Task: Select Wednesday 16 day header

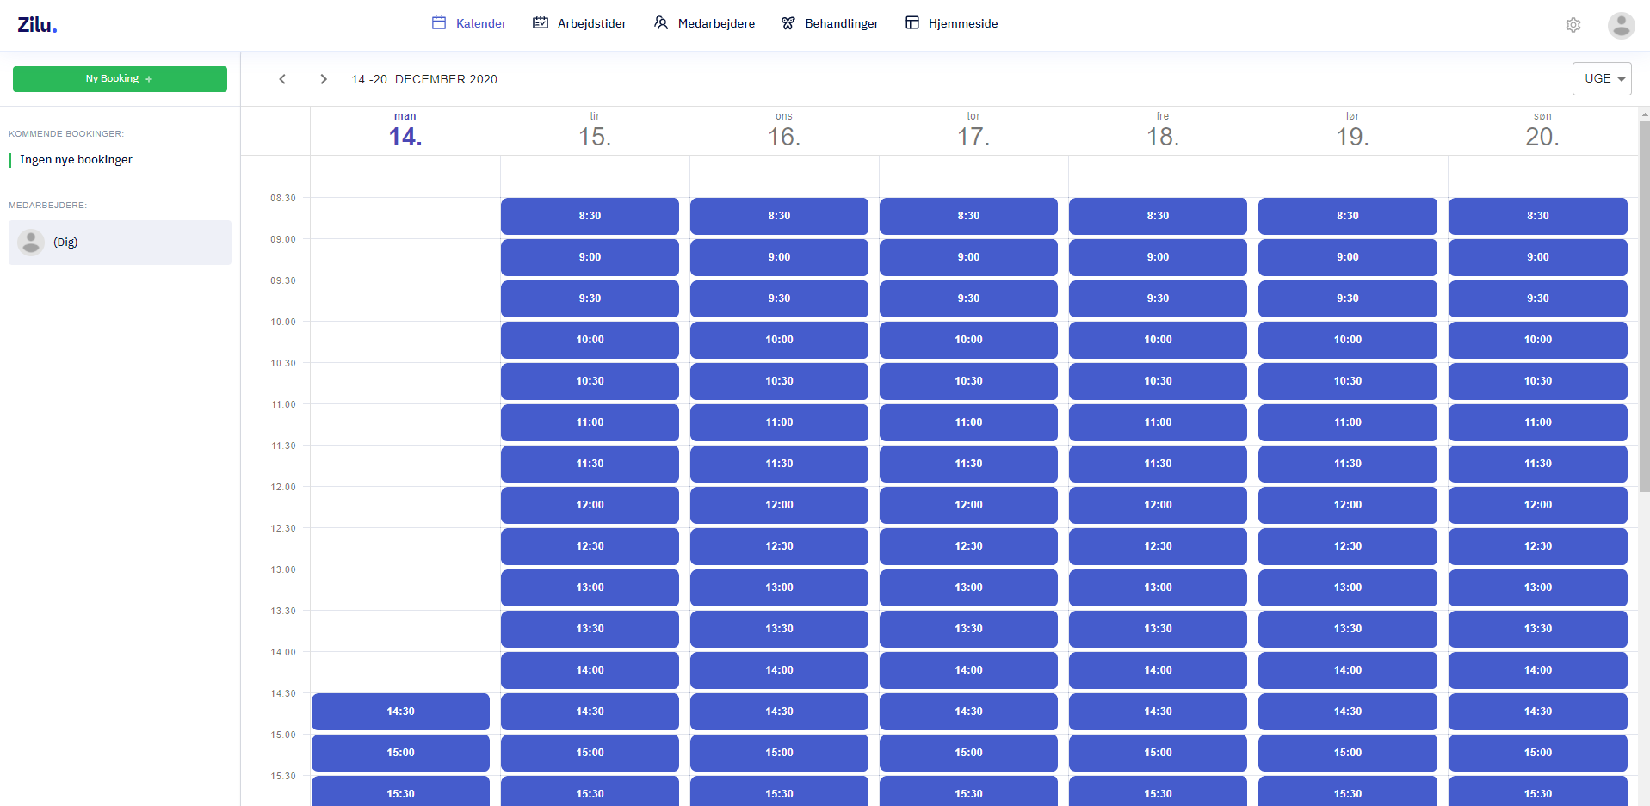Action: 784,130
